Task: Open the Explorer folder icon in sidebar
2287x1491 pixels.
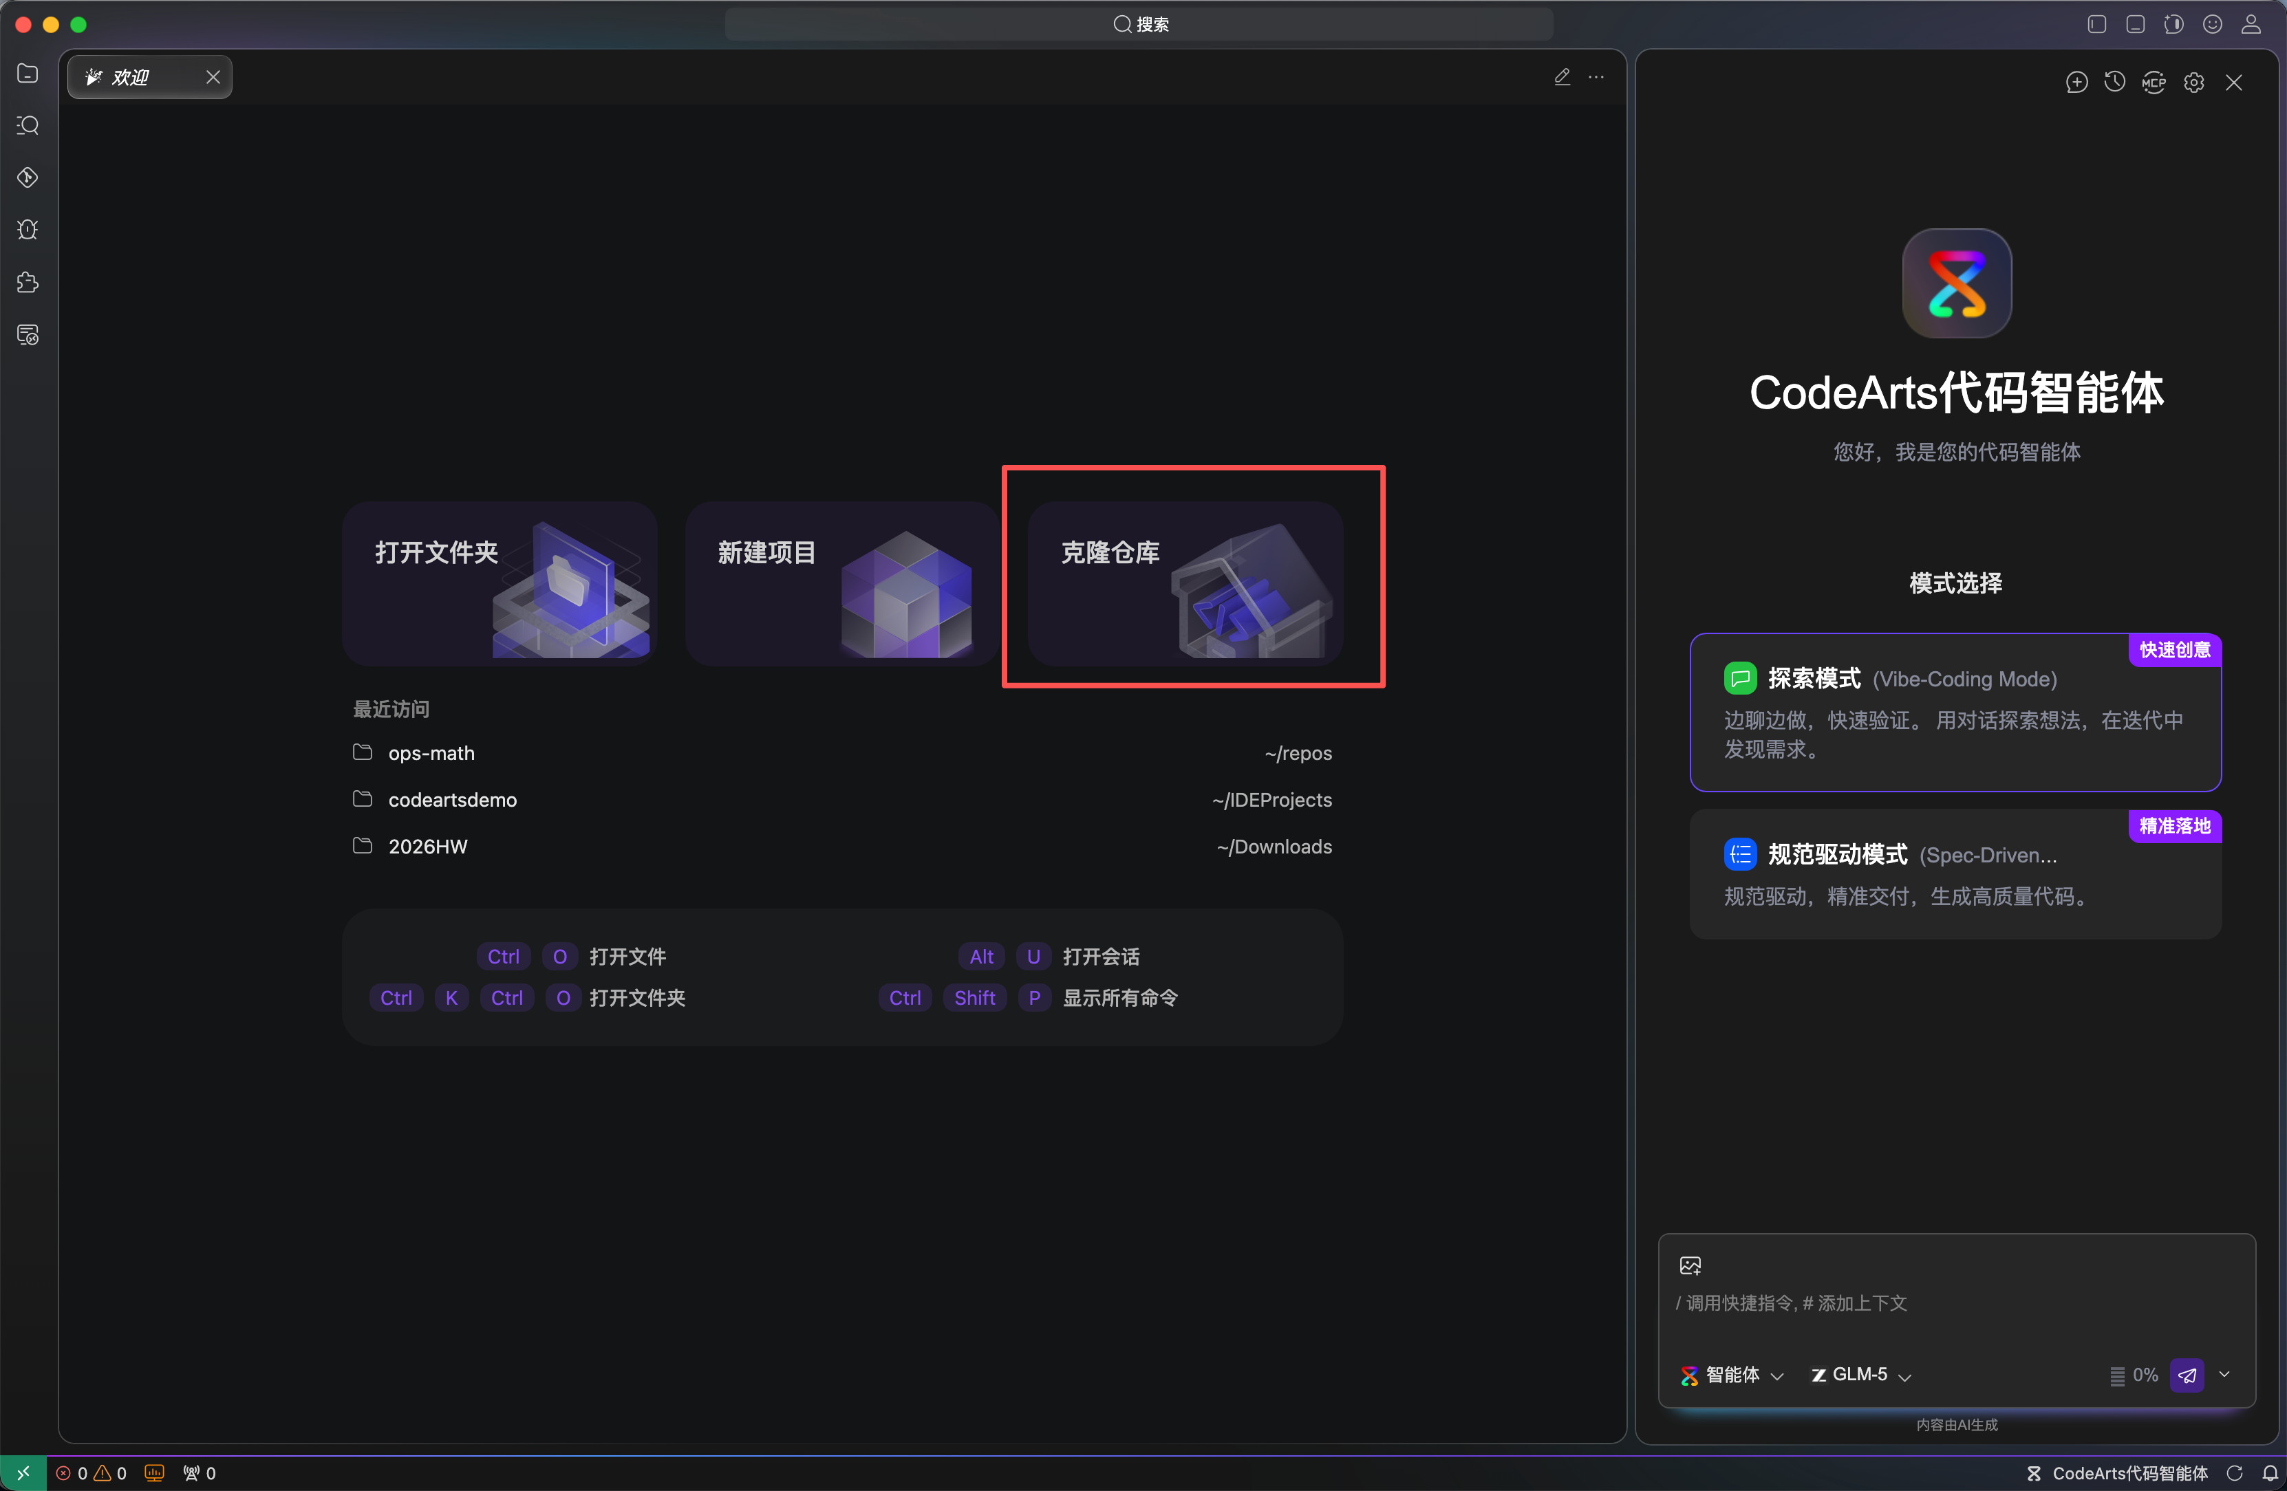Action: pos(28,74)
